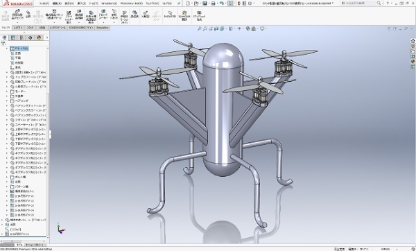
Task: Open the SOLIDWORKS Resources home icon
Action: tap(413, 41)
